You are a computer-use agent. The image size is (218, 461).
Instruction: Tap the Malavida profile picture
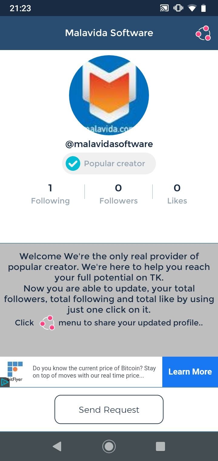[109, 95]
